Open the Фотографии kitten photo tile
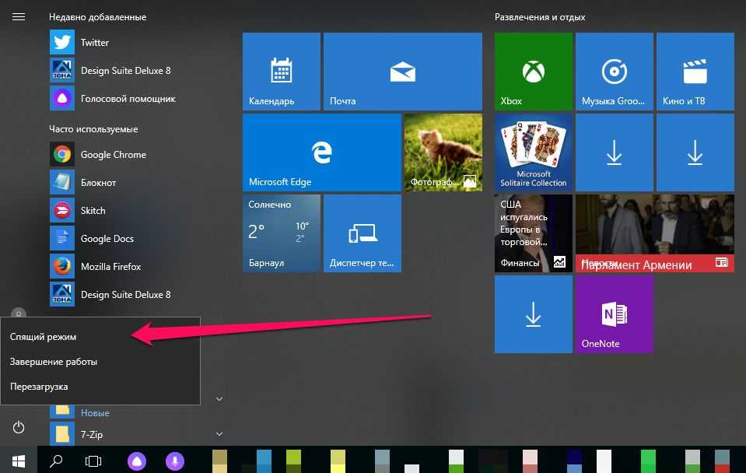 [x=443, y=152]
